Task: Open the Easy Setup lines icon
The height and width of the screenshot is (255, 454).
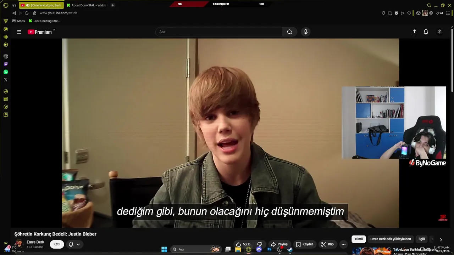Action: tap(448, 13)
